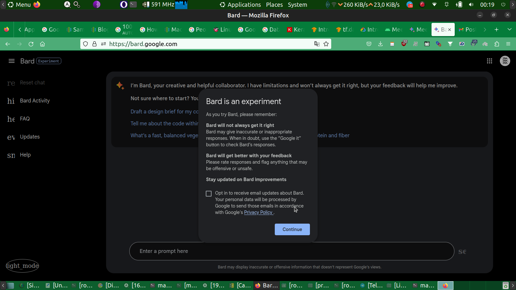
Task: Open the volume control in system tray
Action: (x=471, y=5)
